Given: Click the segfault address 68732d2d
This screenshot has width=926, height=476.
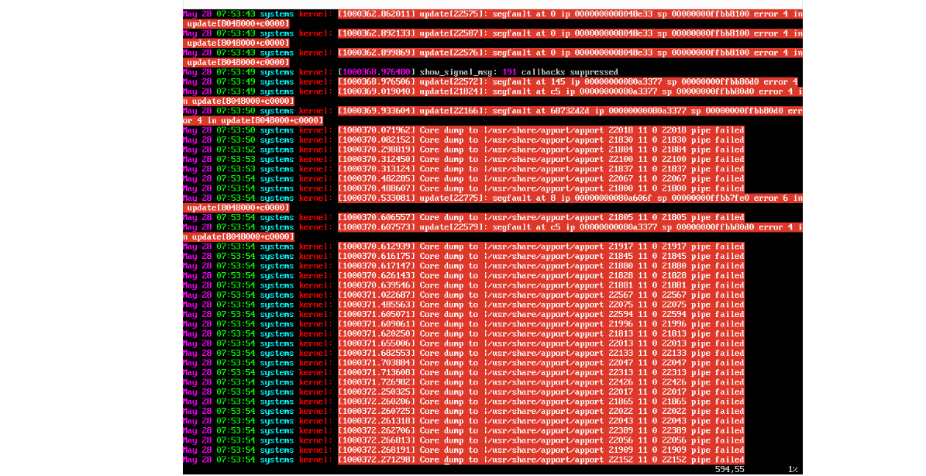Looking at the screenshot, I should coord(570,111).
